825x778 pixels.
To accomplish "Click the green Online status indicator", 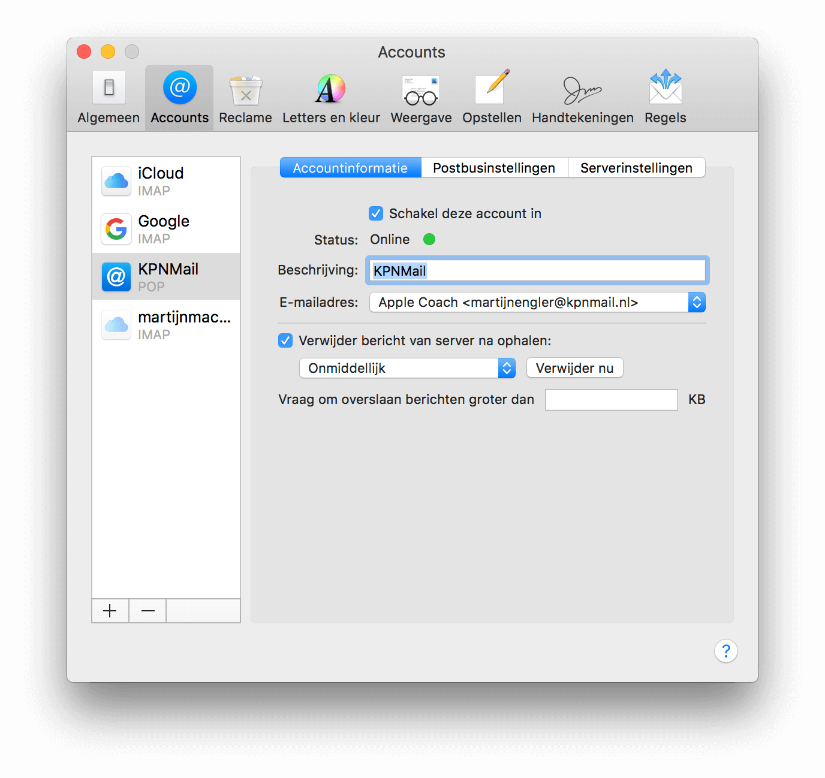I will coord(429,239).
